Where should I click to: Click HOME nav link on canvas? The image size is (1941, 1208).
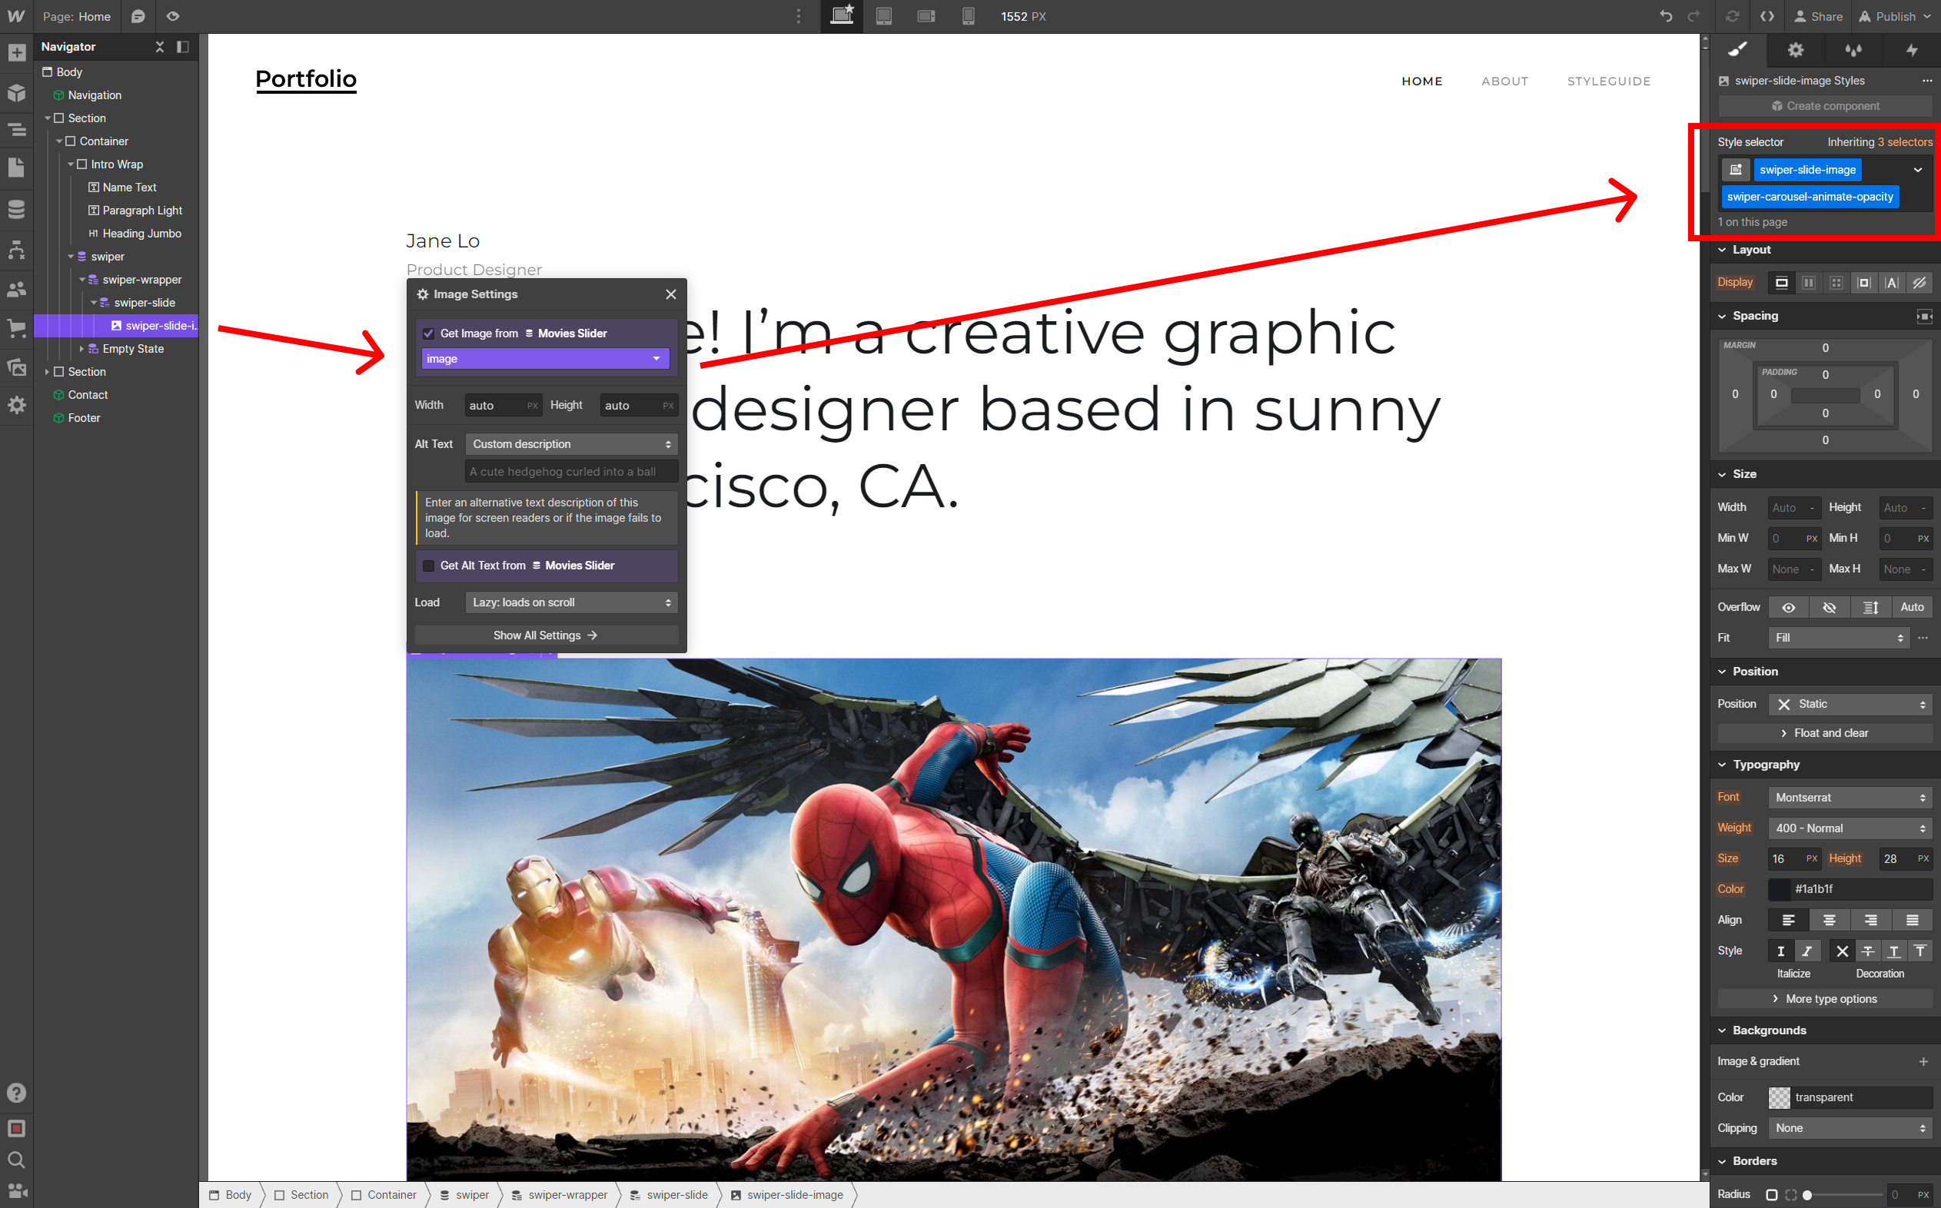(1422, 81)
